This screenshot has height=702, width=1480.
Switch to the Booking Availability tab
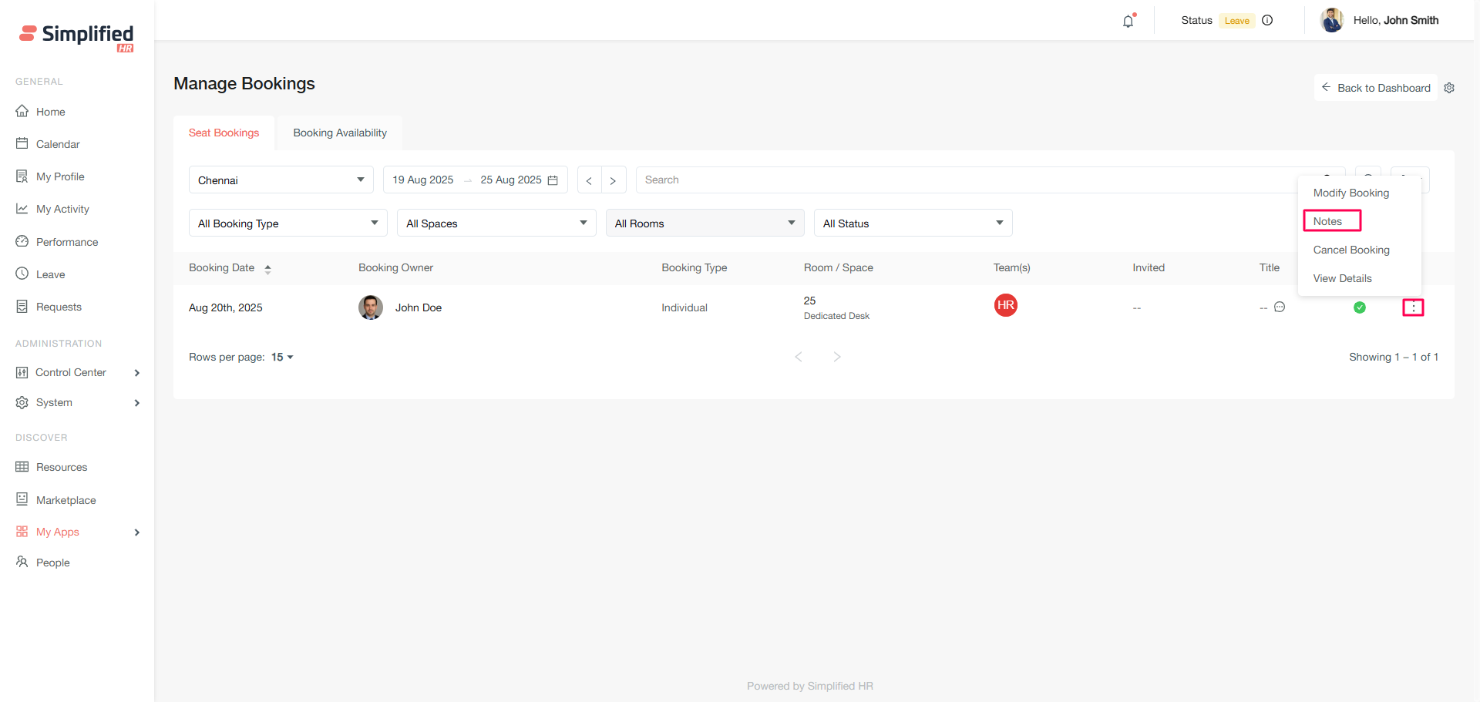(340, 133)
